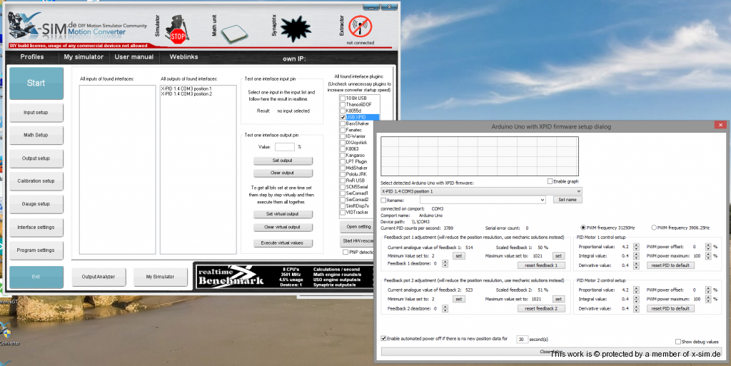This screenshot has height=366, width=731.
Task: Enable the BassShaker plugin
Action: pyautogui.click(x=343, y=124)
